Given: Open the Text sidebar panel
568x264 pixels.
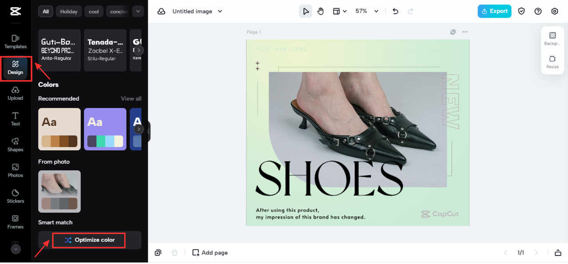Looking at the screenshot, I should (x=16, y=119).
